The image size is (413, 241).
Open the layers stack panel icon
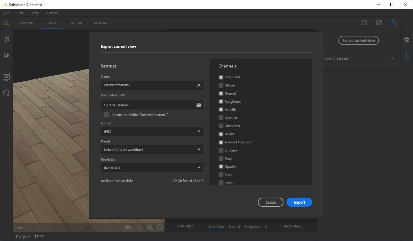[x=407, y=40]
